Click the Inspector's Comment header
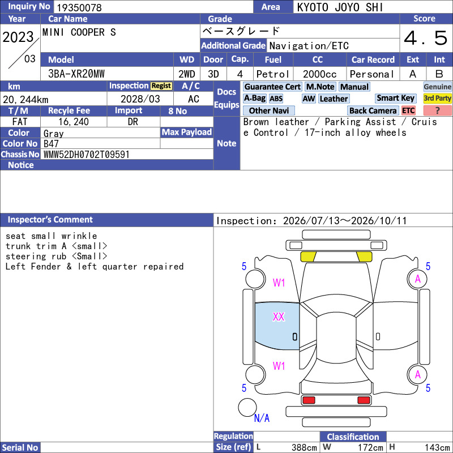Viewport: 453px width, 453px height. [x=106, y=220]
